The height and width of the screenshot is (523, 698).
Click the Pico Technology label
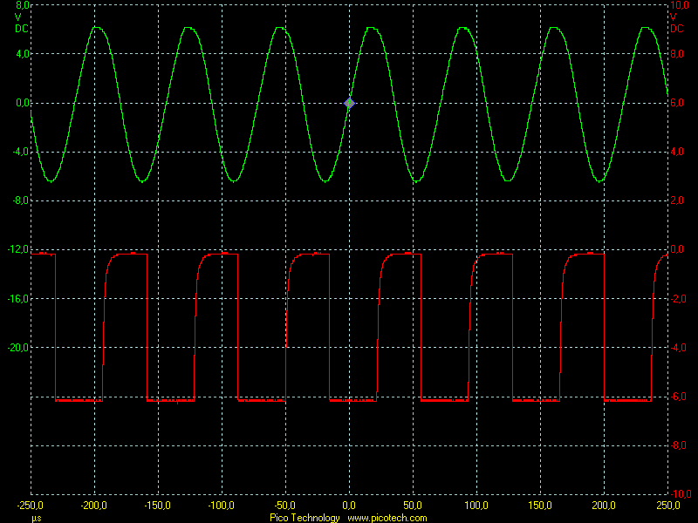coord(305,518)
